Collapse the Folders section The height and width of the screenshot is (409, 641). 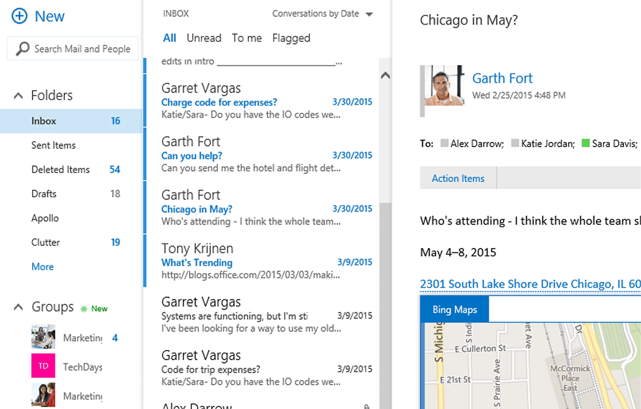click(18, 95)
